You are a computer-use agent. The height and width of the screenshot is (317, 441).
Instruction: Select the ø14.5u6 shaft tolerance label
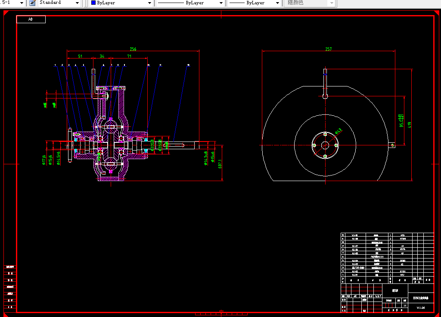coord(205,158)
